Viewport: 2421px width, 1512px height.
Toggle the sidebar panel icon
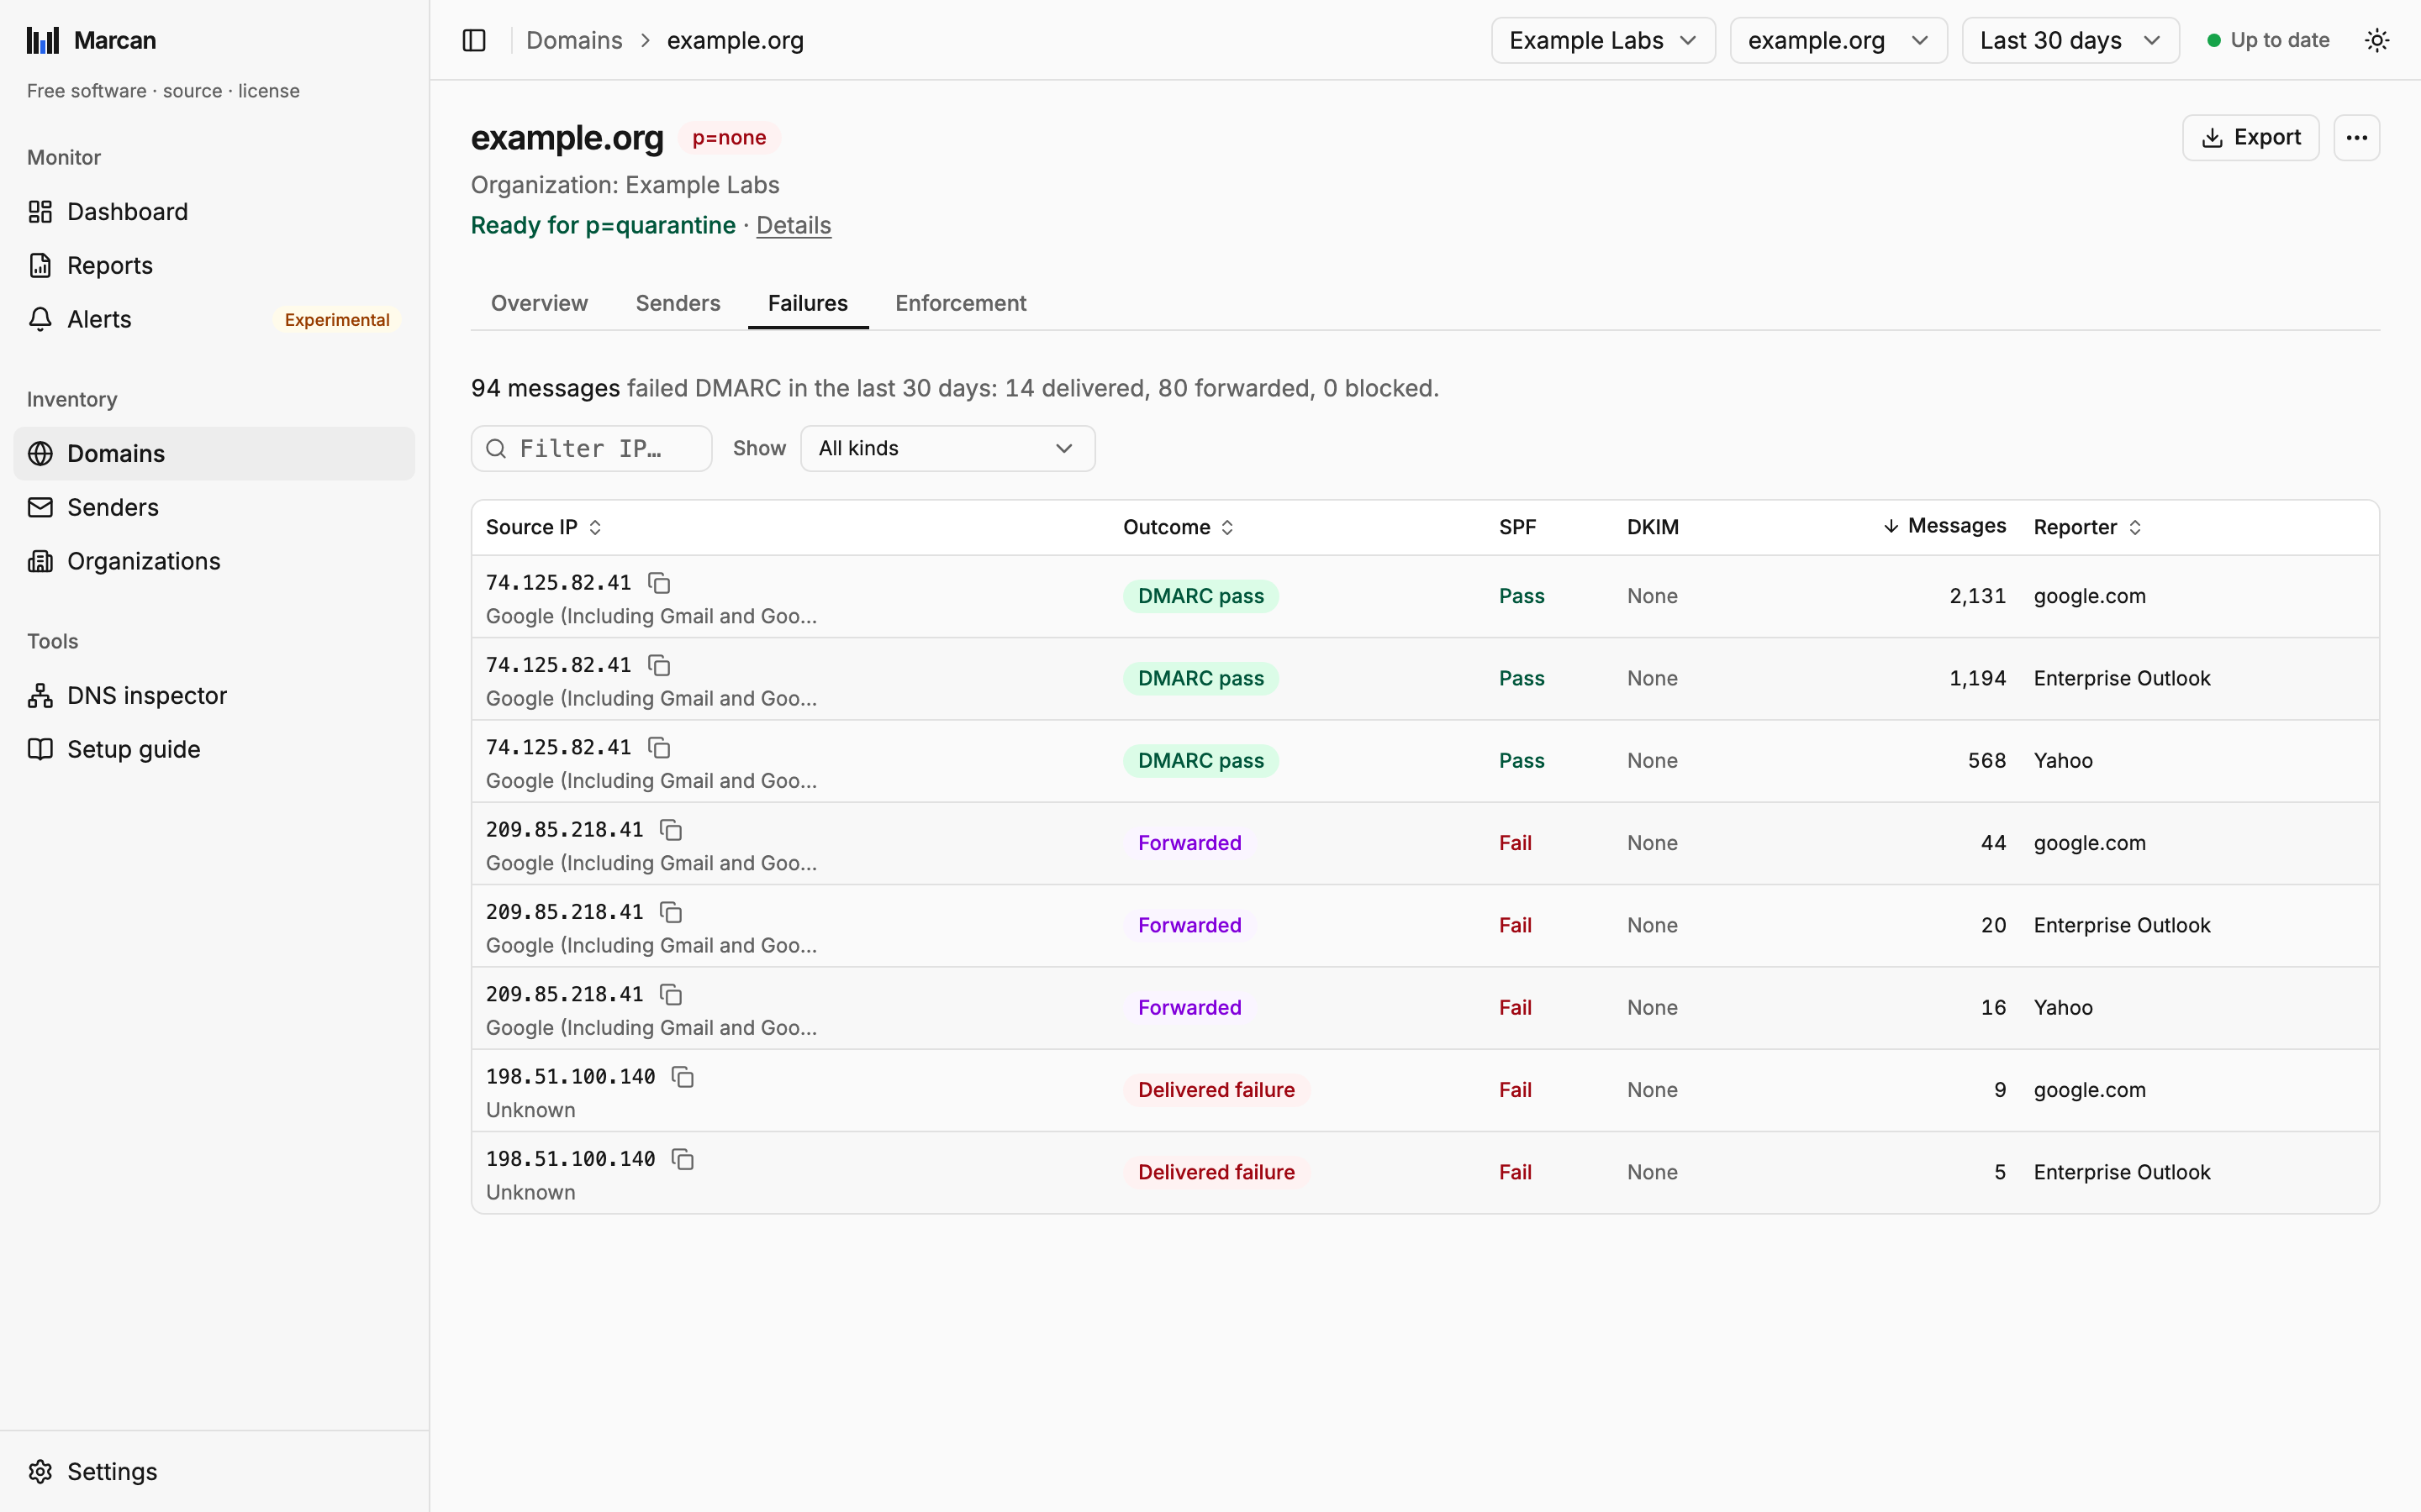(474, 40)
